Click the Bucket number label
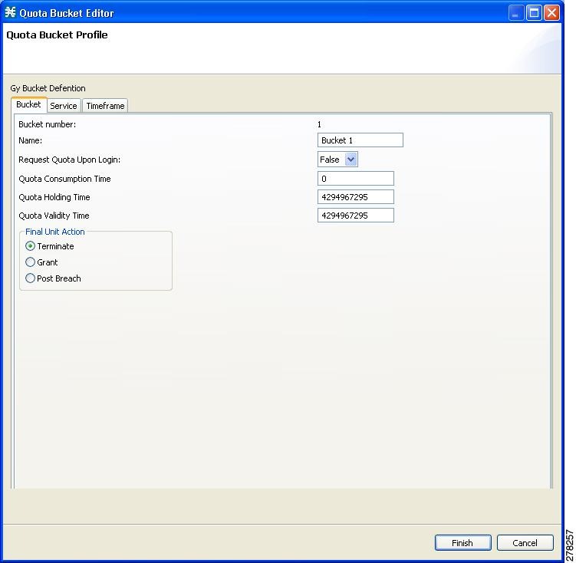This screenshot has width=576, height=563. coord(48,124)
